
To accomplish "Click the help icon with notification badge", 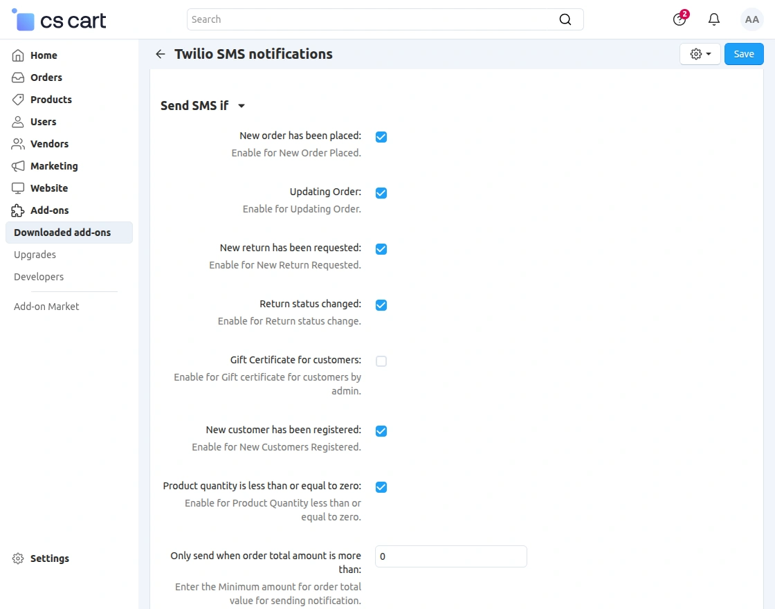I will tap(679, 19).
